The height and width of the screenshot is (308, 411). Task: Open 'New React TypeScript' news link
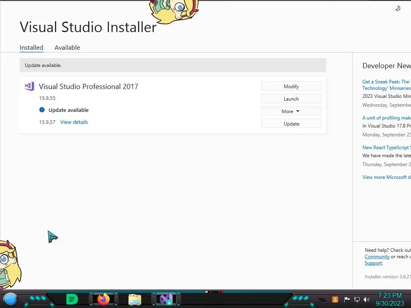click(387, 148)
